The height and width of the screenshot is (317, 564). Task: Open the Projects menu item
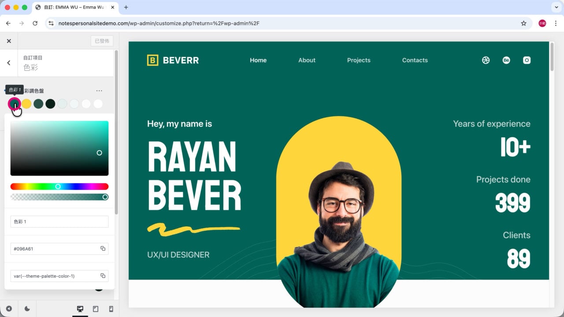point(359,60)
